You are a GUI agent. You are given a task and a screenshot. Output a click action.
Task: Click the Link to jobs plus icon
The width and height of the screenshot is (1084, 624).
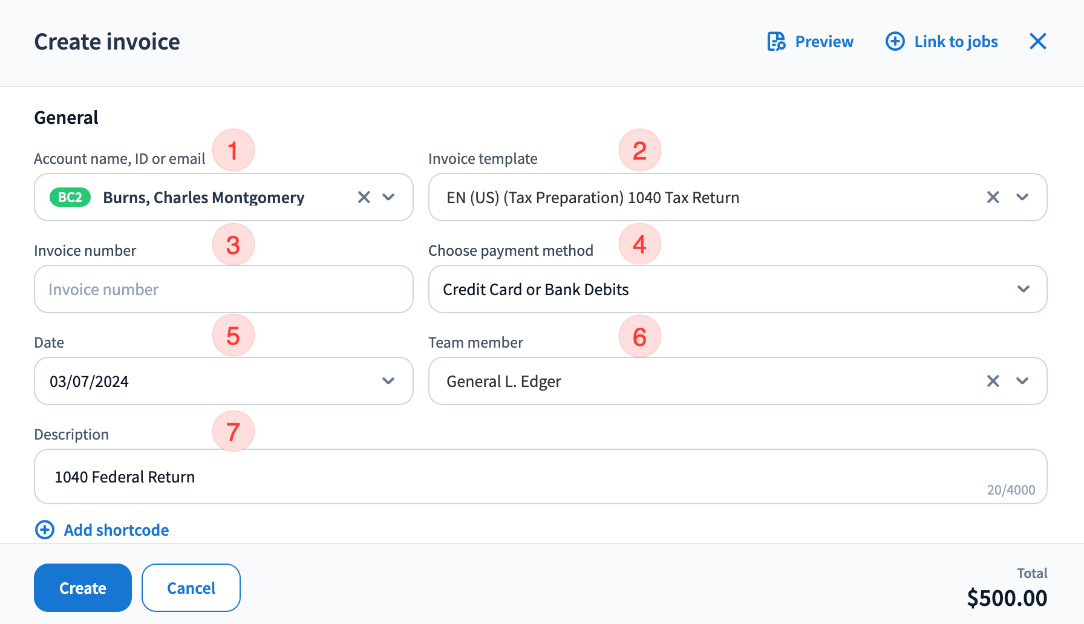coord(895,42)
